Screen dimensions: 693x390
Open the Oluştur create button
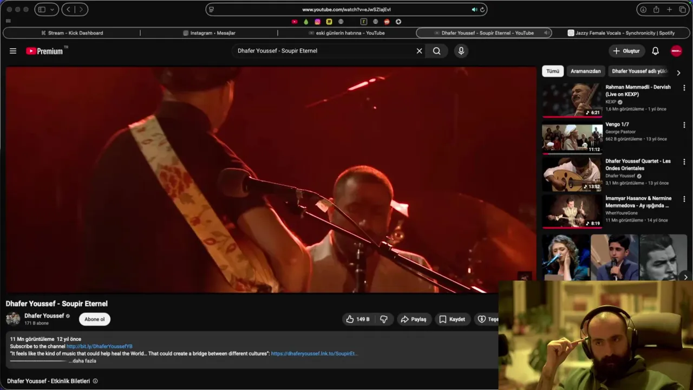click(626, 51)
